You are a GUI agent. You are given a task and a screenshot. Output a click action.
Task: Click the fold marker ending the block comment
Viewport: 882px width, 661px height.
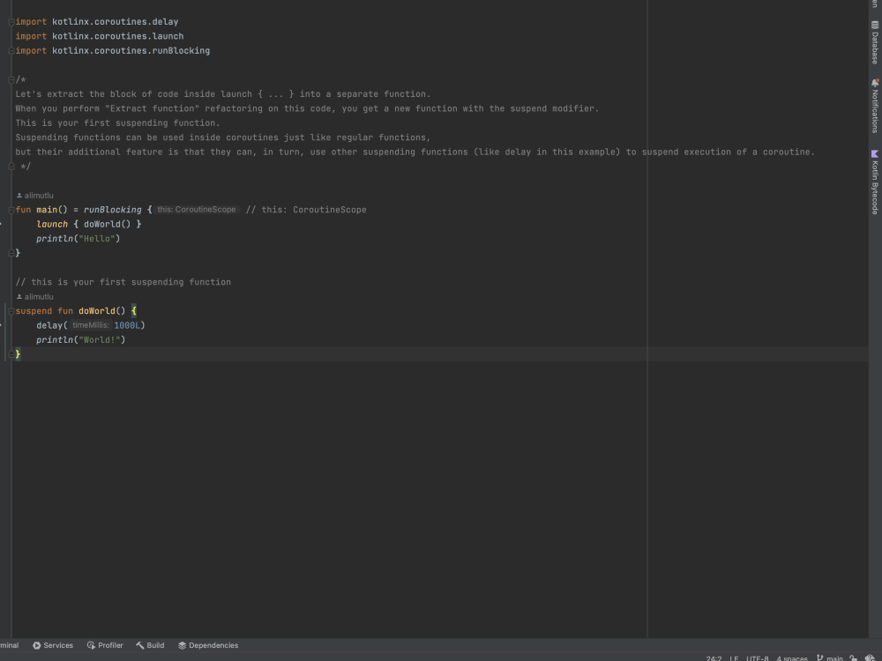tap(11, 167)
